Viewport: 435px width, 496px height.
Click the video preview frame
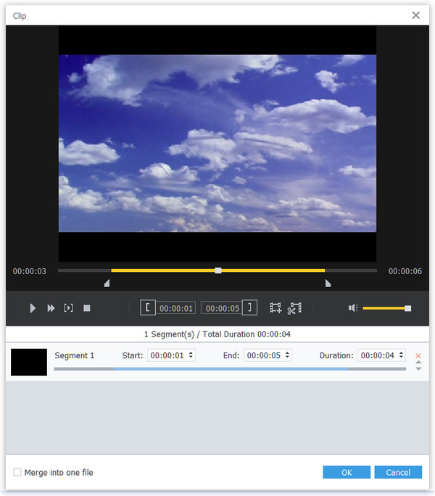point(217,144)
